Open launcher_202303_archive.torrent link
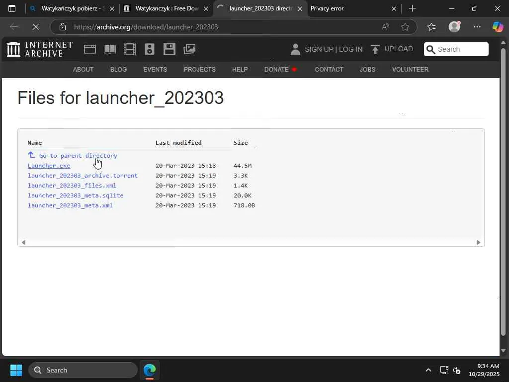The width and height of the screenshot is (509, 382). (x=83, y=176)
